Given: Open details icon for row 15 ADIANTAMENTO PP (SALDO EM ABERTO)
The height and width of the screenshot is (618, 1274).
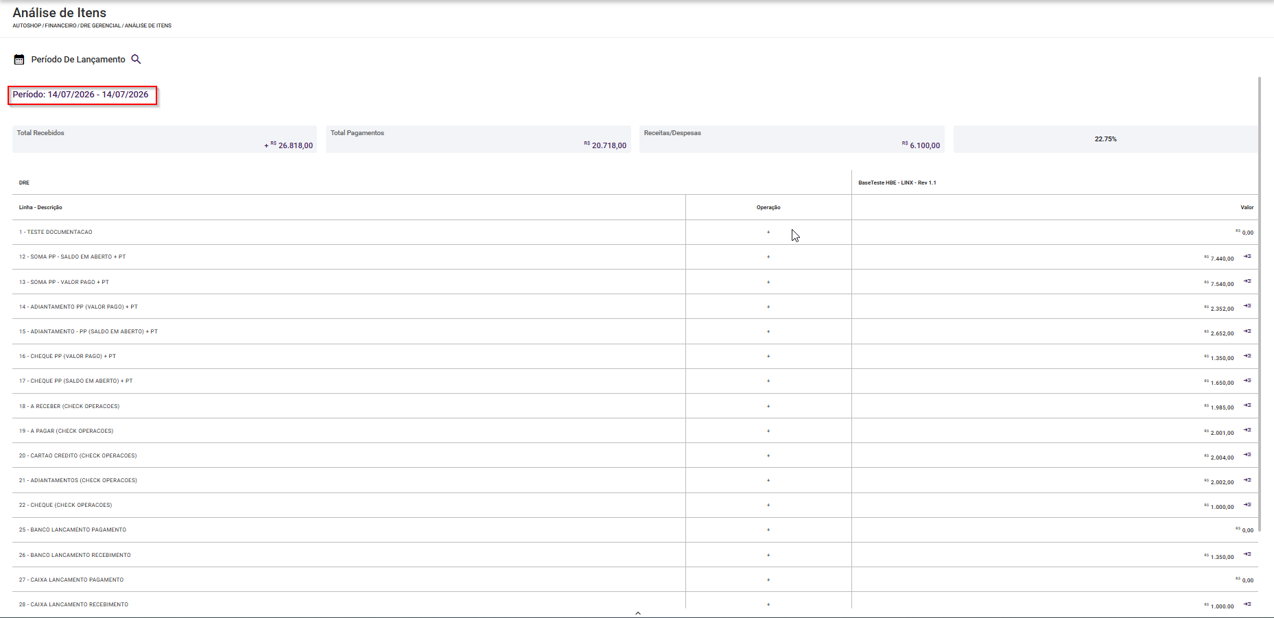Looking at the screenshot, I should pos(1247,331).
